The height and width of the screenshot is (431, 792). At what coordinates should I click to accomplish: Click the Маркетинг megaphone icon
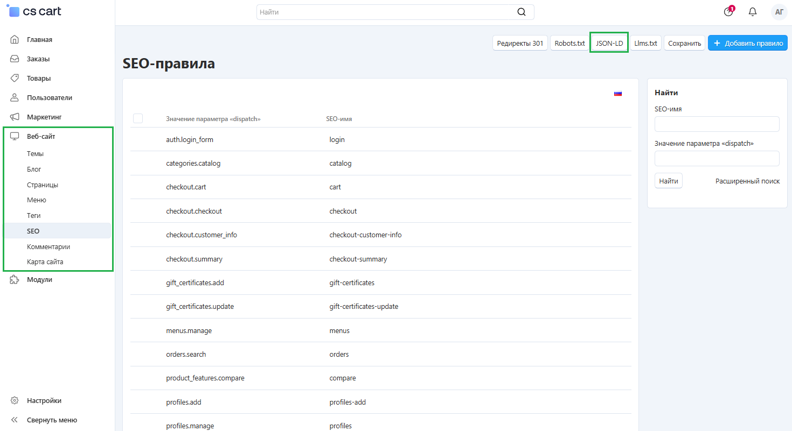15,117
